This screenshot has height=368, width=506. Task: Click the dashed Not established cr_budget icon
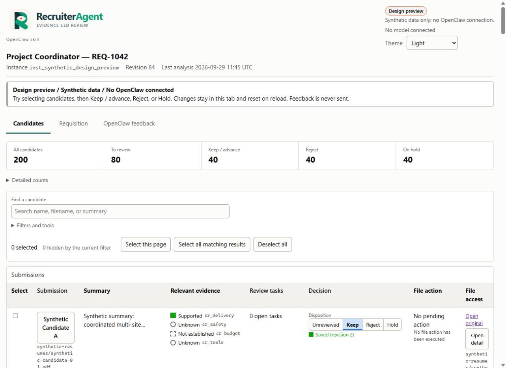coord(173,334)
